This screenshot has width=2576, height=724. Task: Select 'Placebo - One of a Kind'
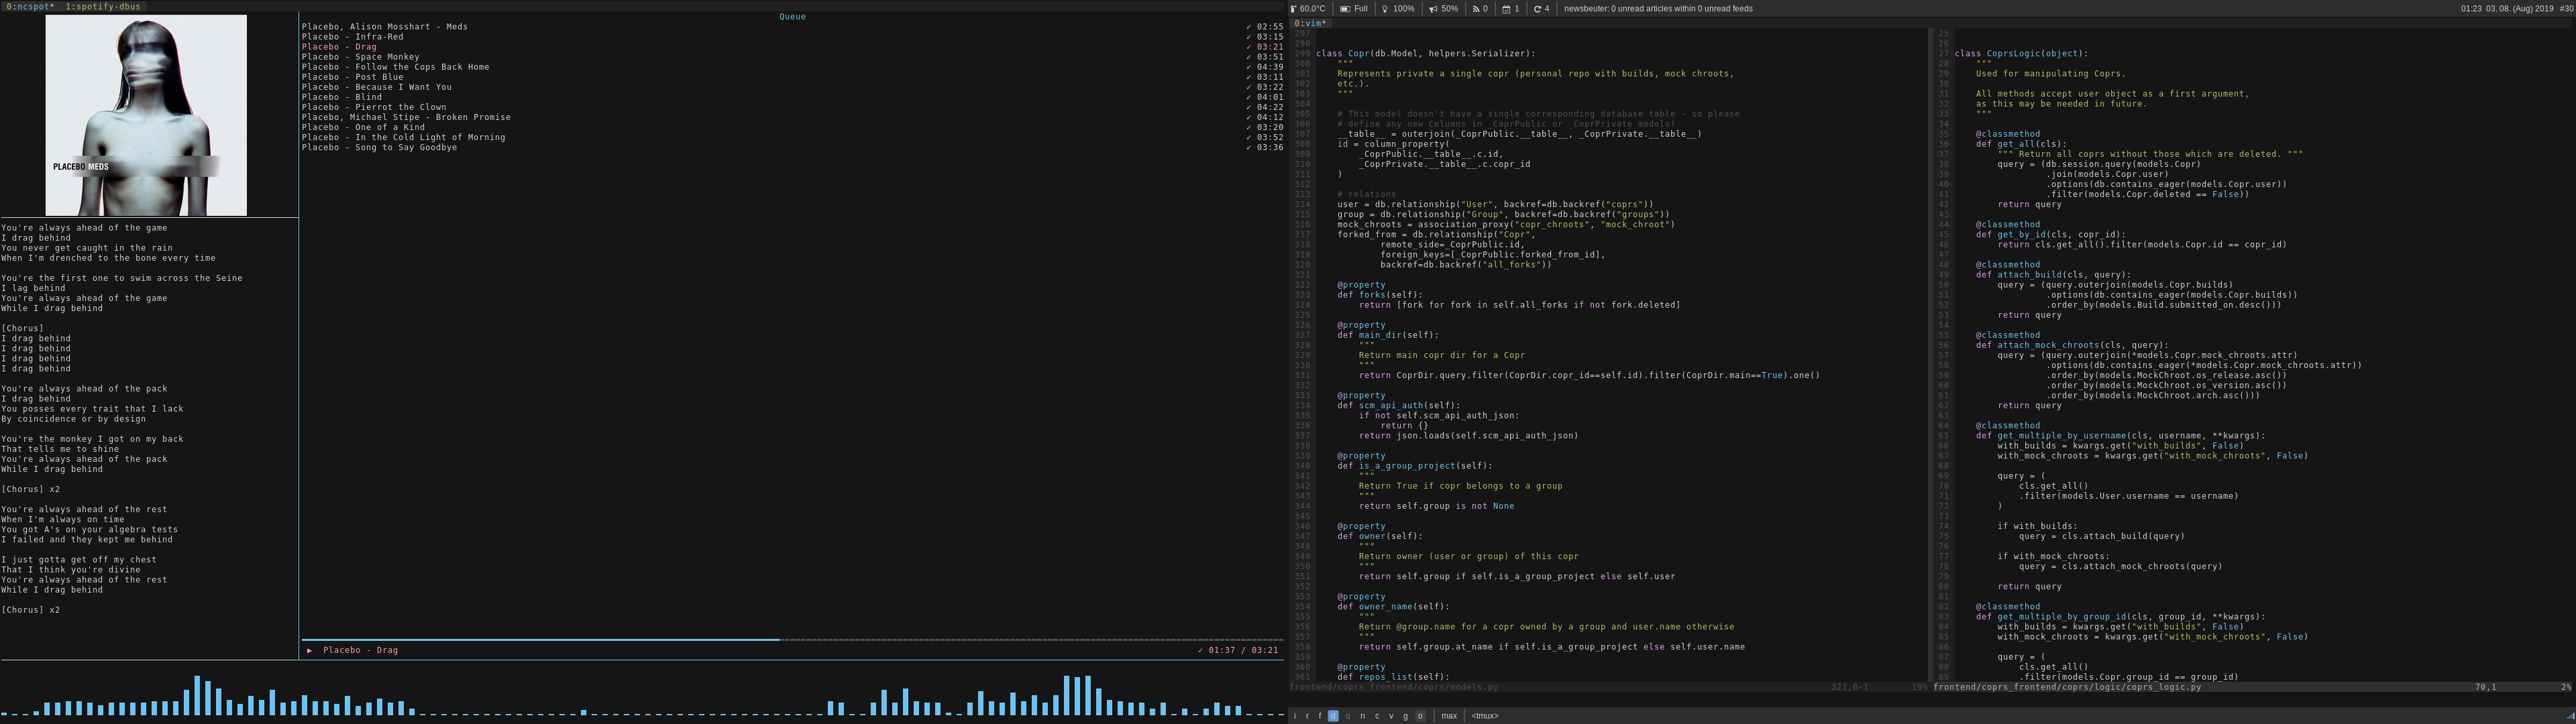363,127
